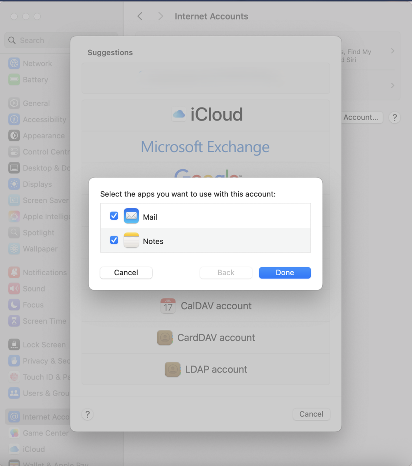Select the CalDAV account calendar icon

point(168,306)
